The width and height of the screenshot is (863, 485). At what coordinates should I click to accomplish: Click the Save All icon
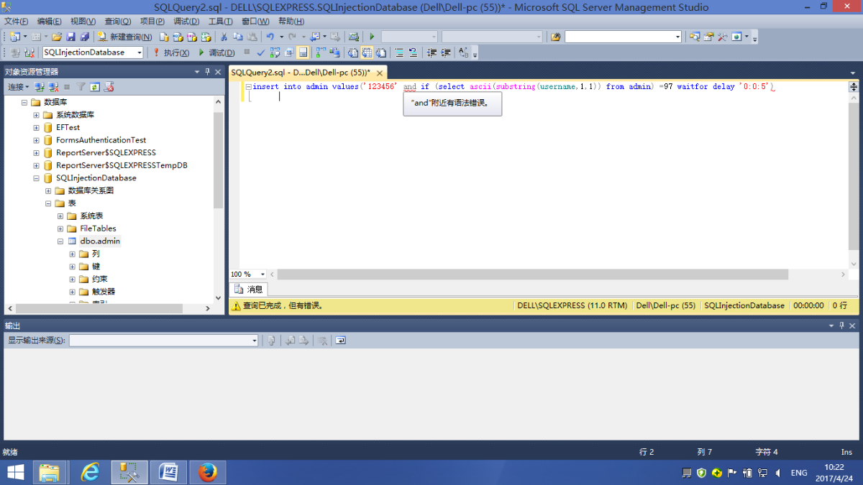pos(84,37)
